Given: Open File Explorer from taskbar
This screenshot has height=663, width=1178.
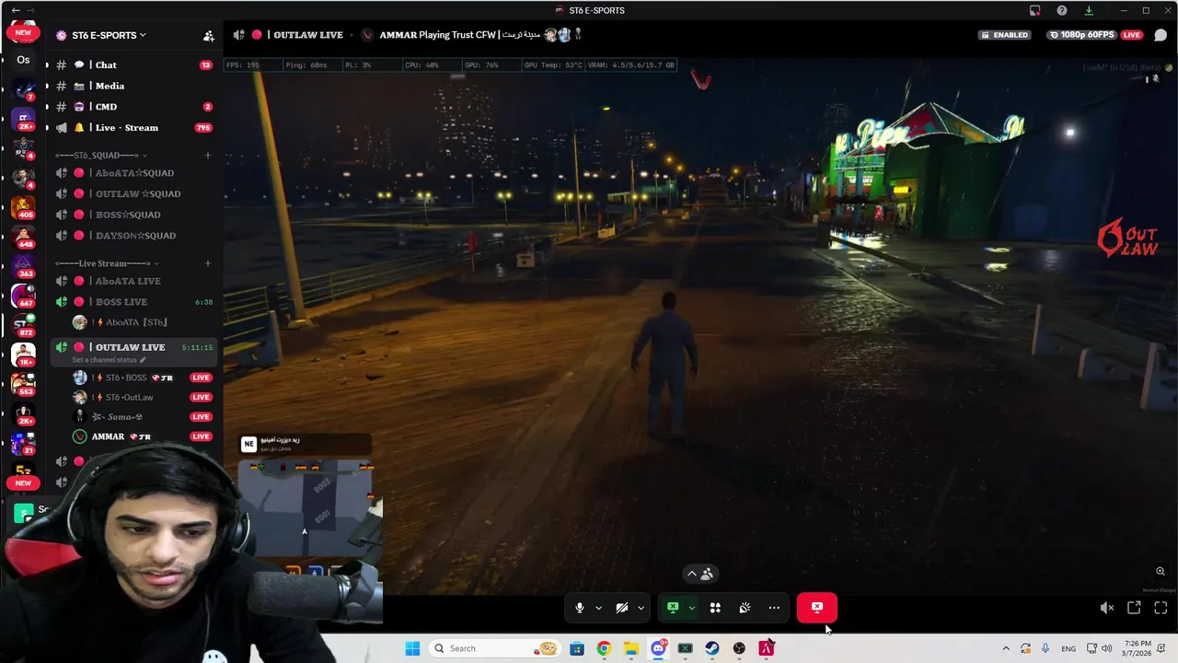Looking at the screenshot, I should pyautogui.click(x=630, y=648).
